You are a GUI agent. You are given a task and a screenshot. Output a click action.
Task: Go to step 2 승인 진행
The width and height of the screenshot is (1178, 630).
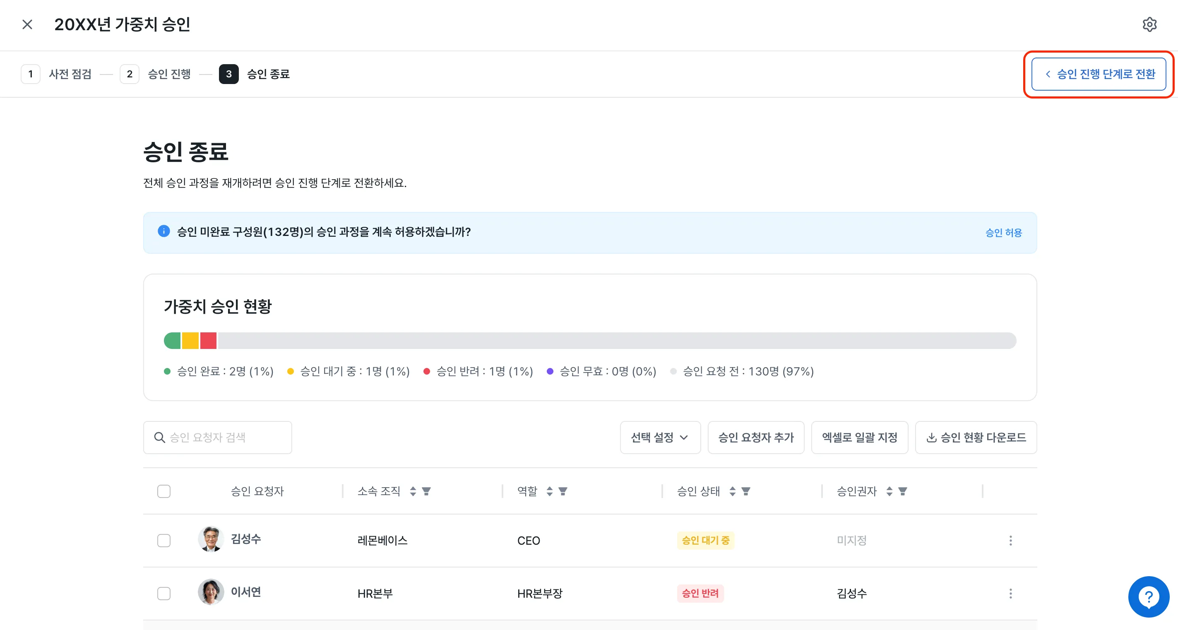pos(156,74)
